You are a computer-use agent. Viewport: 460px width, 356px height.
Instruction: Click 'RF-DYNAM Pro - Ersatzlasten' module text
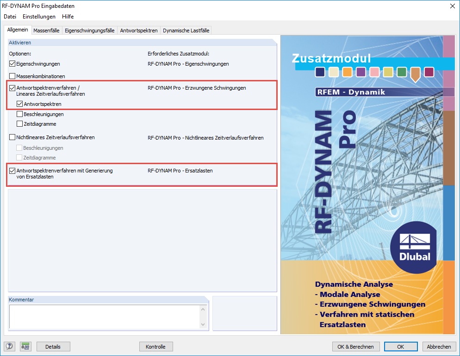180,171
